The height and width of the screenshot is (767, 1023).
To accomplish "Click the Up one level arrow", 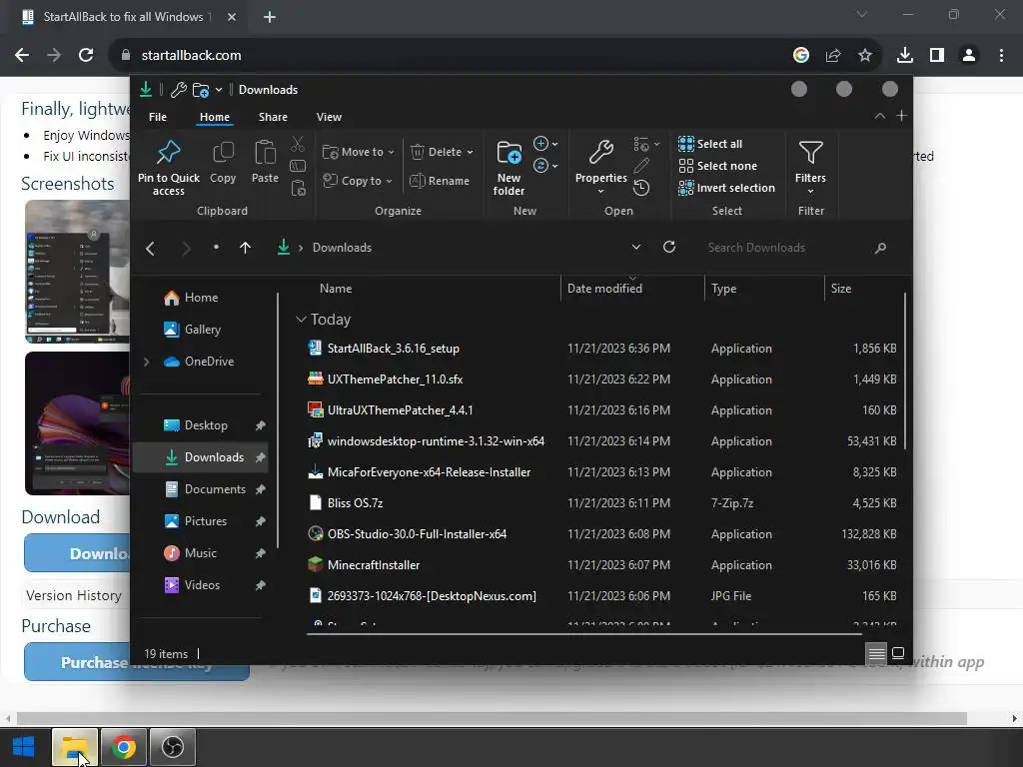I will tap(246, 248).
